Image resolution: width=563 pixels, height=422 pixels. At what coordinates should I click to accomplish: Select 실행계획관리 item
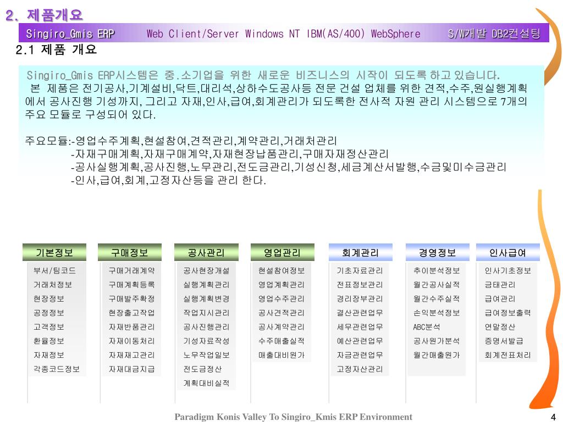coord(207,285)
